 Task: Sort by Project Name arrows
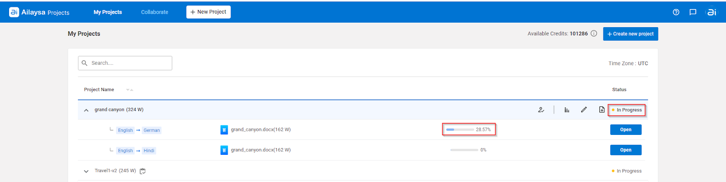pyautogui.click(x=129, y=90)
